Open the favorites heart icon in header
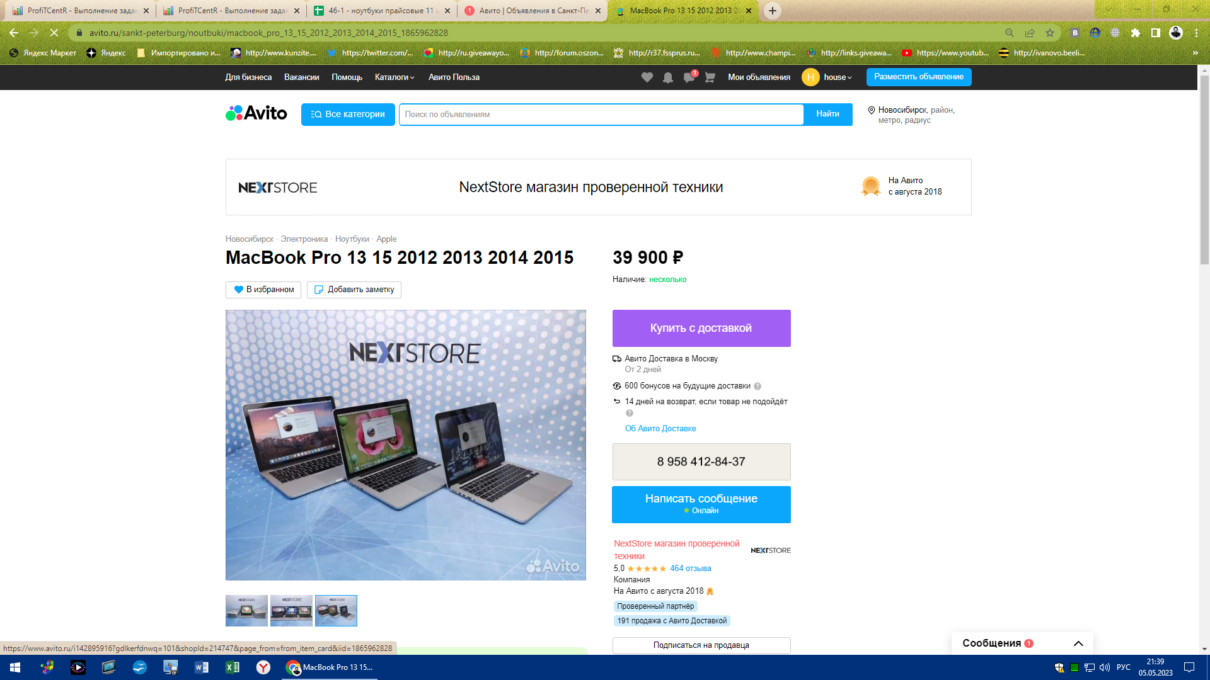 pos(647,77)
